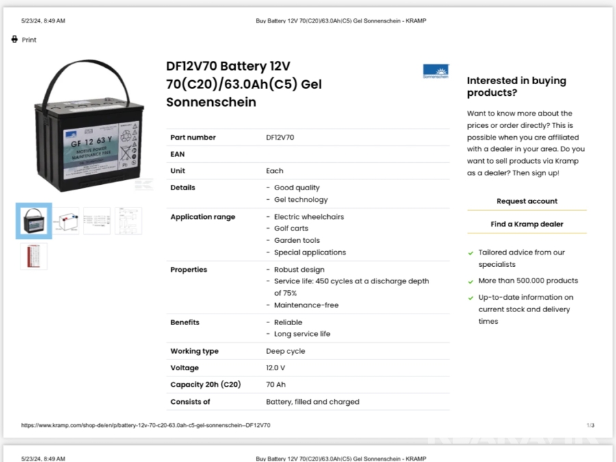Select the highlighted battery photo thumbnail
Screen dimensions: 616x462
34,221
